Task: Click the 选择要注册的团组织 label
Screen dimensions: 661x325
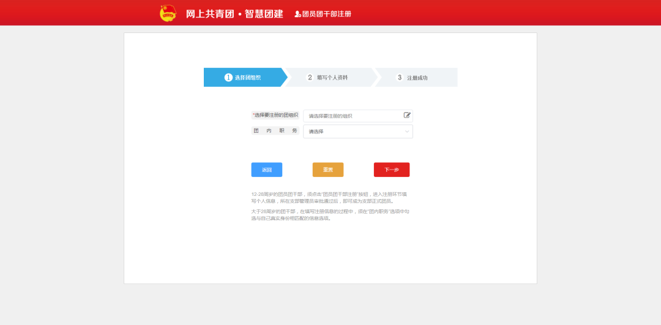Action: coord(275,115)
